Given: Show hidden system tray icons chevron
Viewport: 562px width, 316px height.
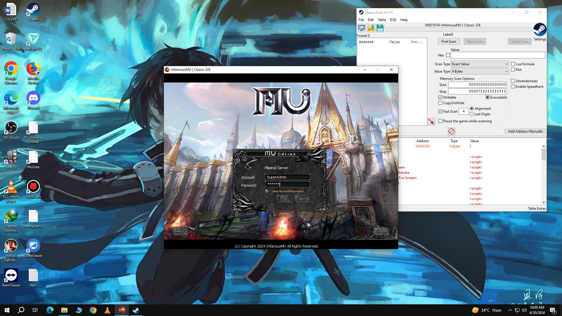Looking at the screenshot, I should coord(510,310).
